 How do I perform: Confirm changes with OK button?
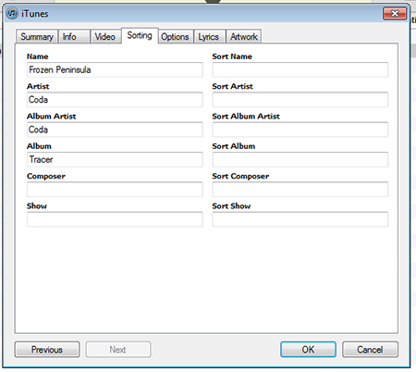pos(308,350)
